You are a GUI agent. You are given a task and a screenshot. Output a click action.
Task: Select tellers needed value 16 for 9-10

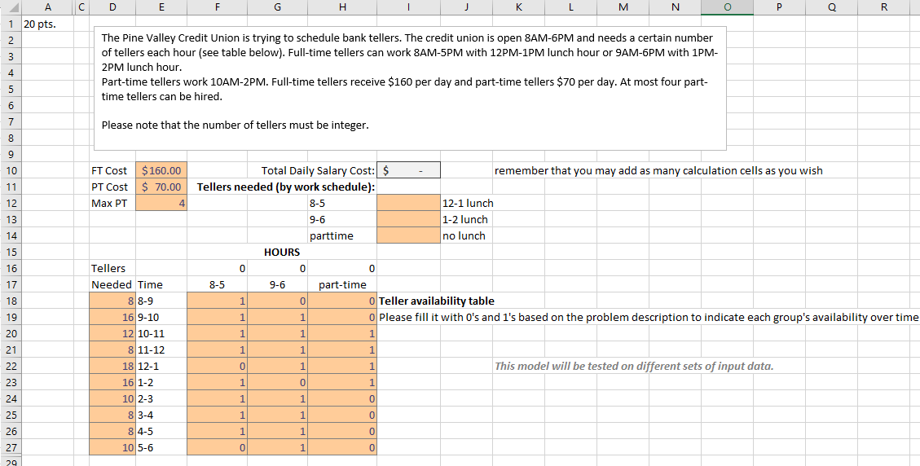tap(112, 318)
